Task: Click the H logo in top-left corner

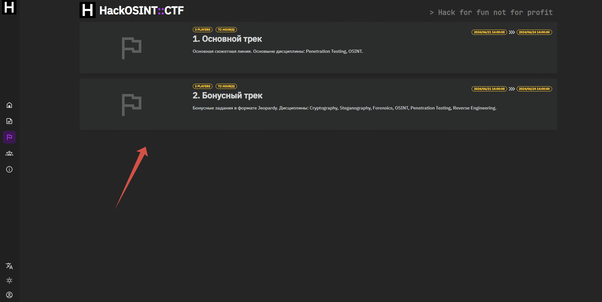Action: tap(9, 7)
